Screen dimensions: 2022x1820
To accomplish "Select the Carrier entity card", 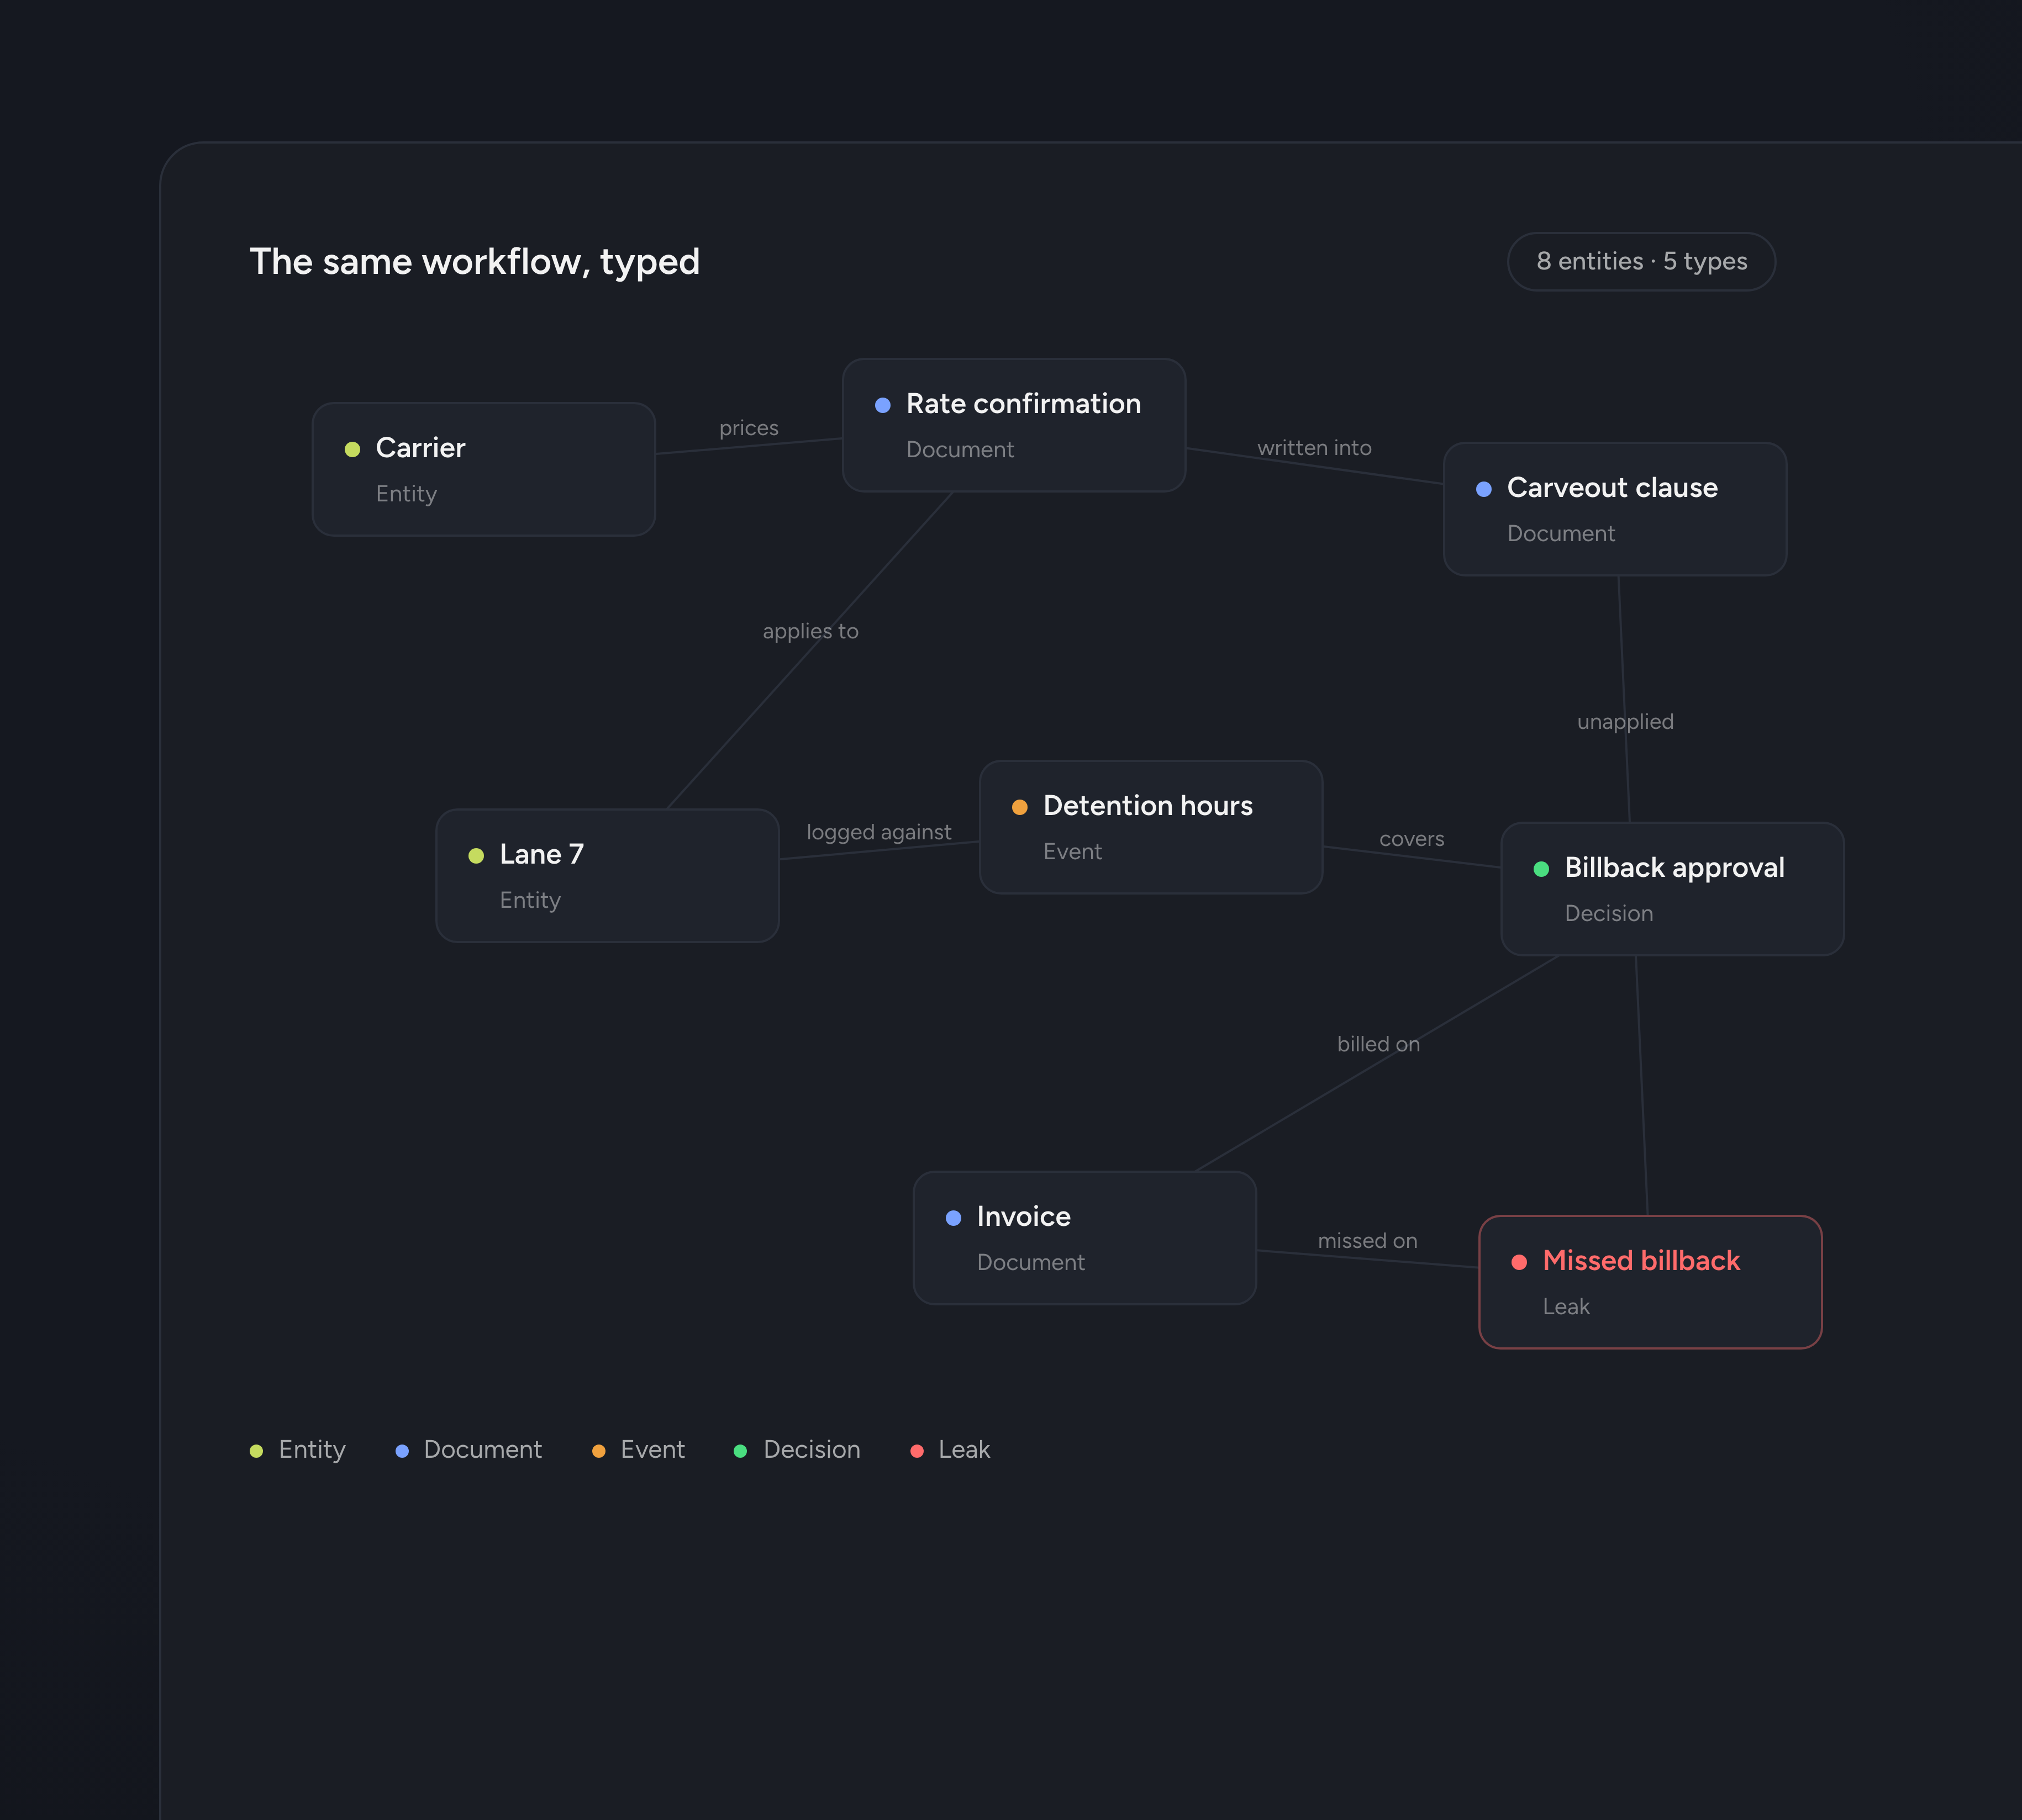I will point(483,469).
